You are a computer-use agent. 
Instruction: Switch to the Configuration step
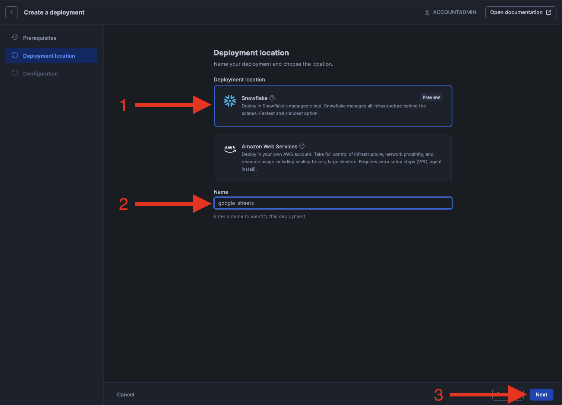(40, 74)
